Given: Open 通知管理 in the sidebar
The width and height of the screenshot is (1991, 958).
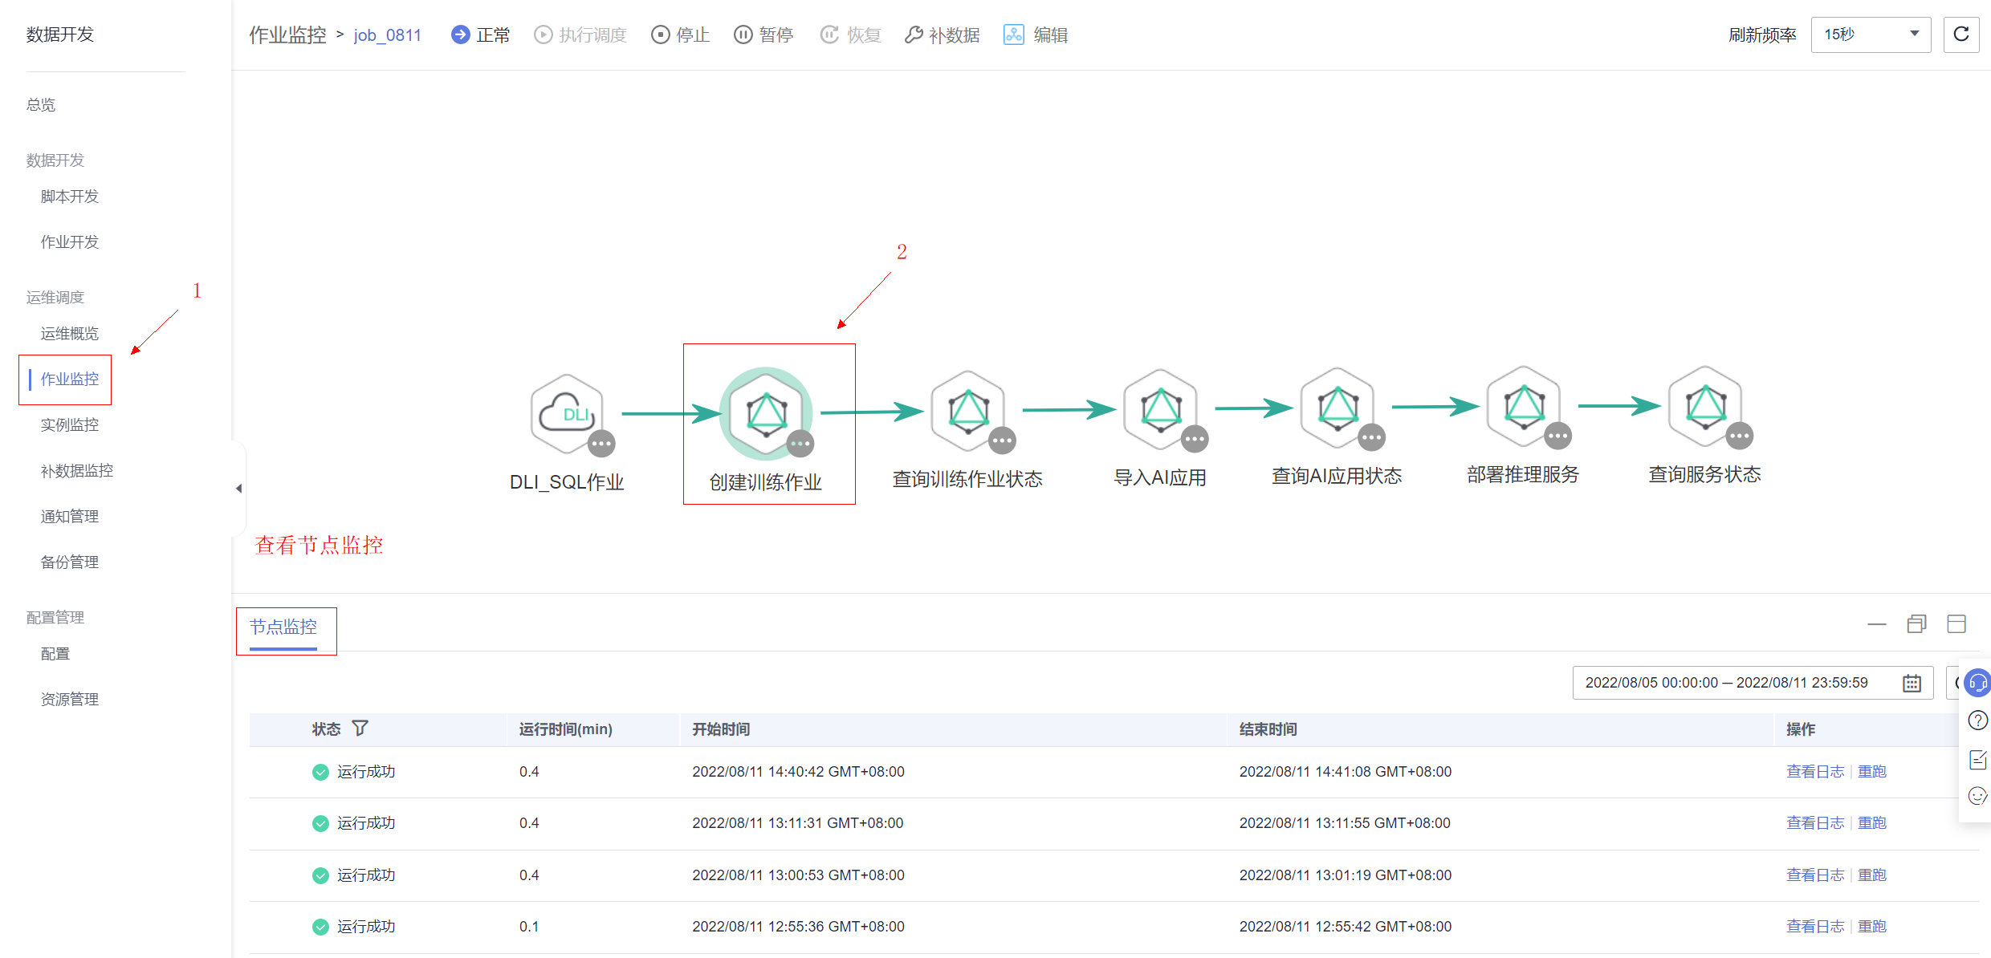Looking at the screenshot, I should [x=70, y=517].
